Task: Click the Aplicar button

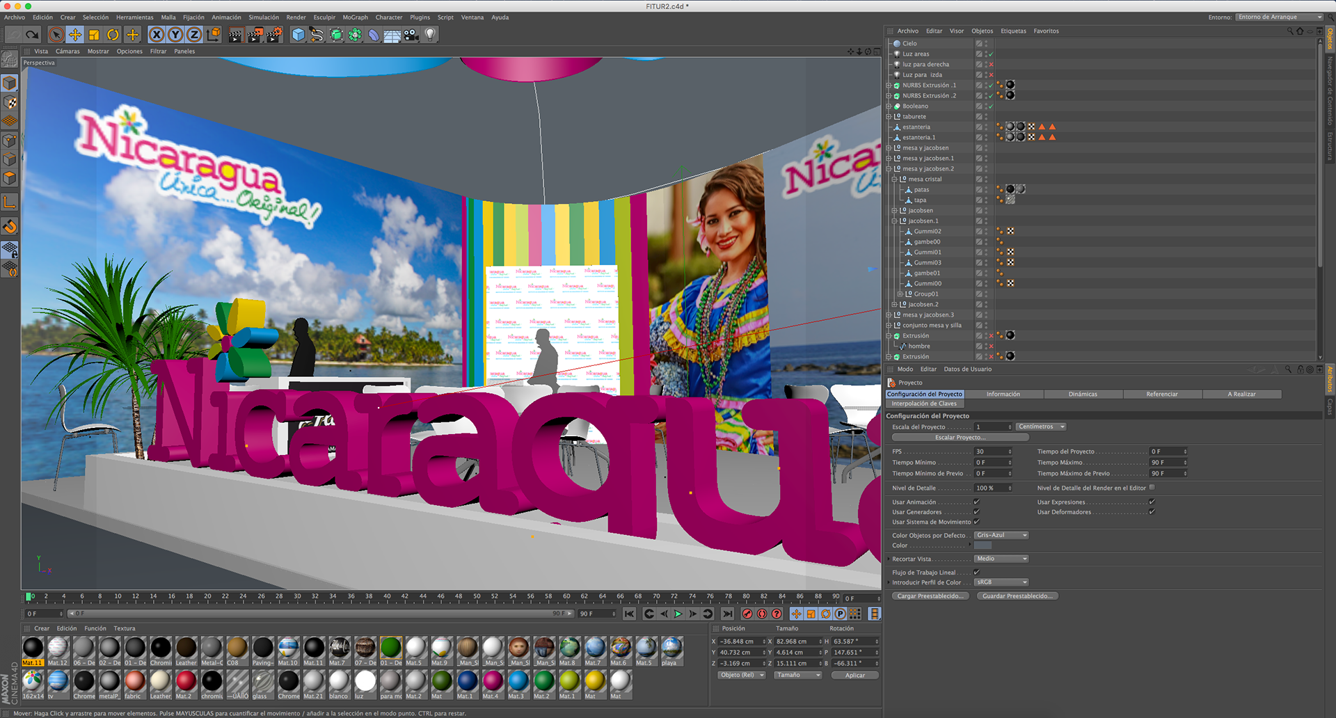Action: 855,675
